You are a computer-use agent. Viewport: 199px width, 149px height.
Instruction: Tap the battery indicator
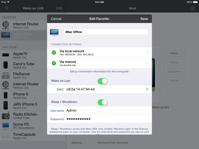[196, 2]
